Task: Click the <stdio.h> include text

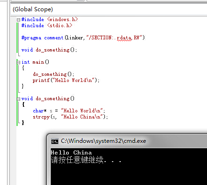Action: (x=59, y=25)
